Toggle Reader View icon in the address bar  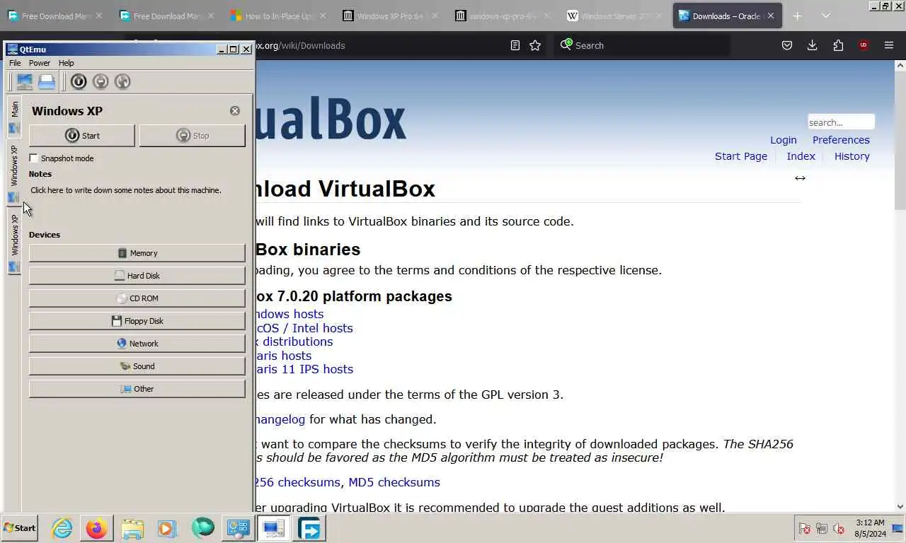point(515,45)
